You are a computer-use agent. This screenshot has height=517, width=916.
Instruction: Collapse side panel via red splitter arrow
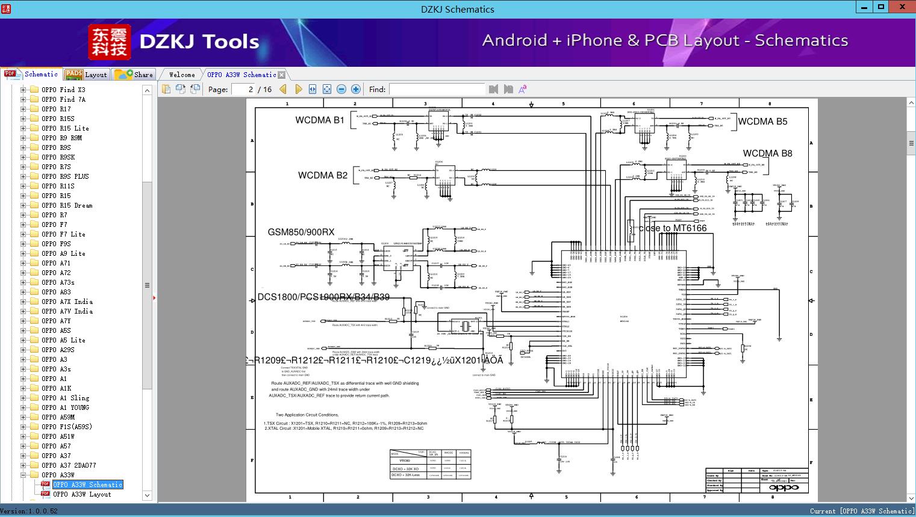point(155,298)
